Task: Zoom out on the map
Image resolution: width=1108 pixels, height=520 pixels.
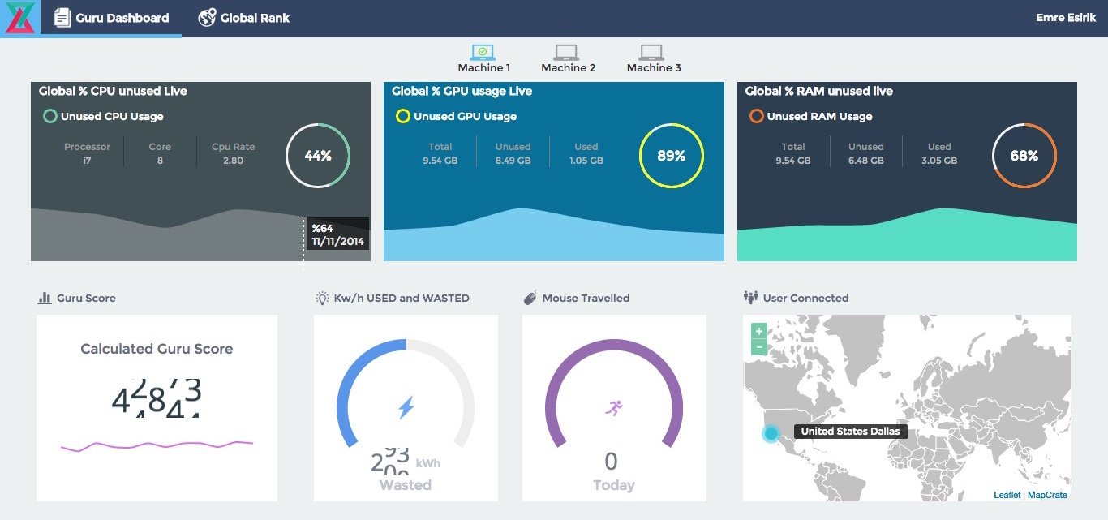Action: tap(758, 347)
